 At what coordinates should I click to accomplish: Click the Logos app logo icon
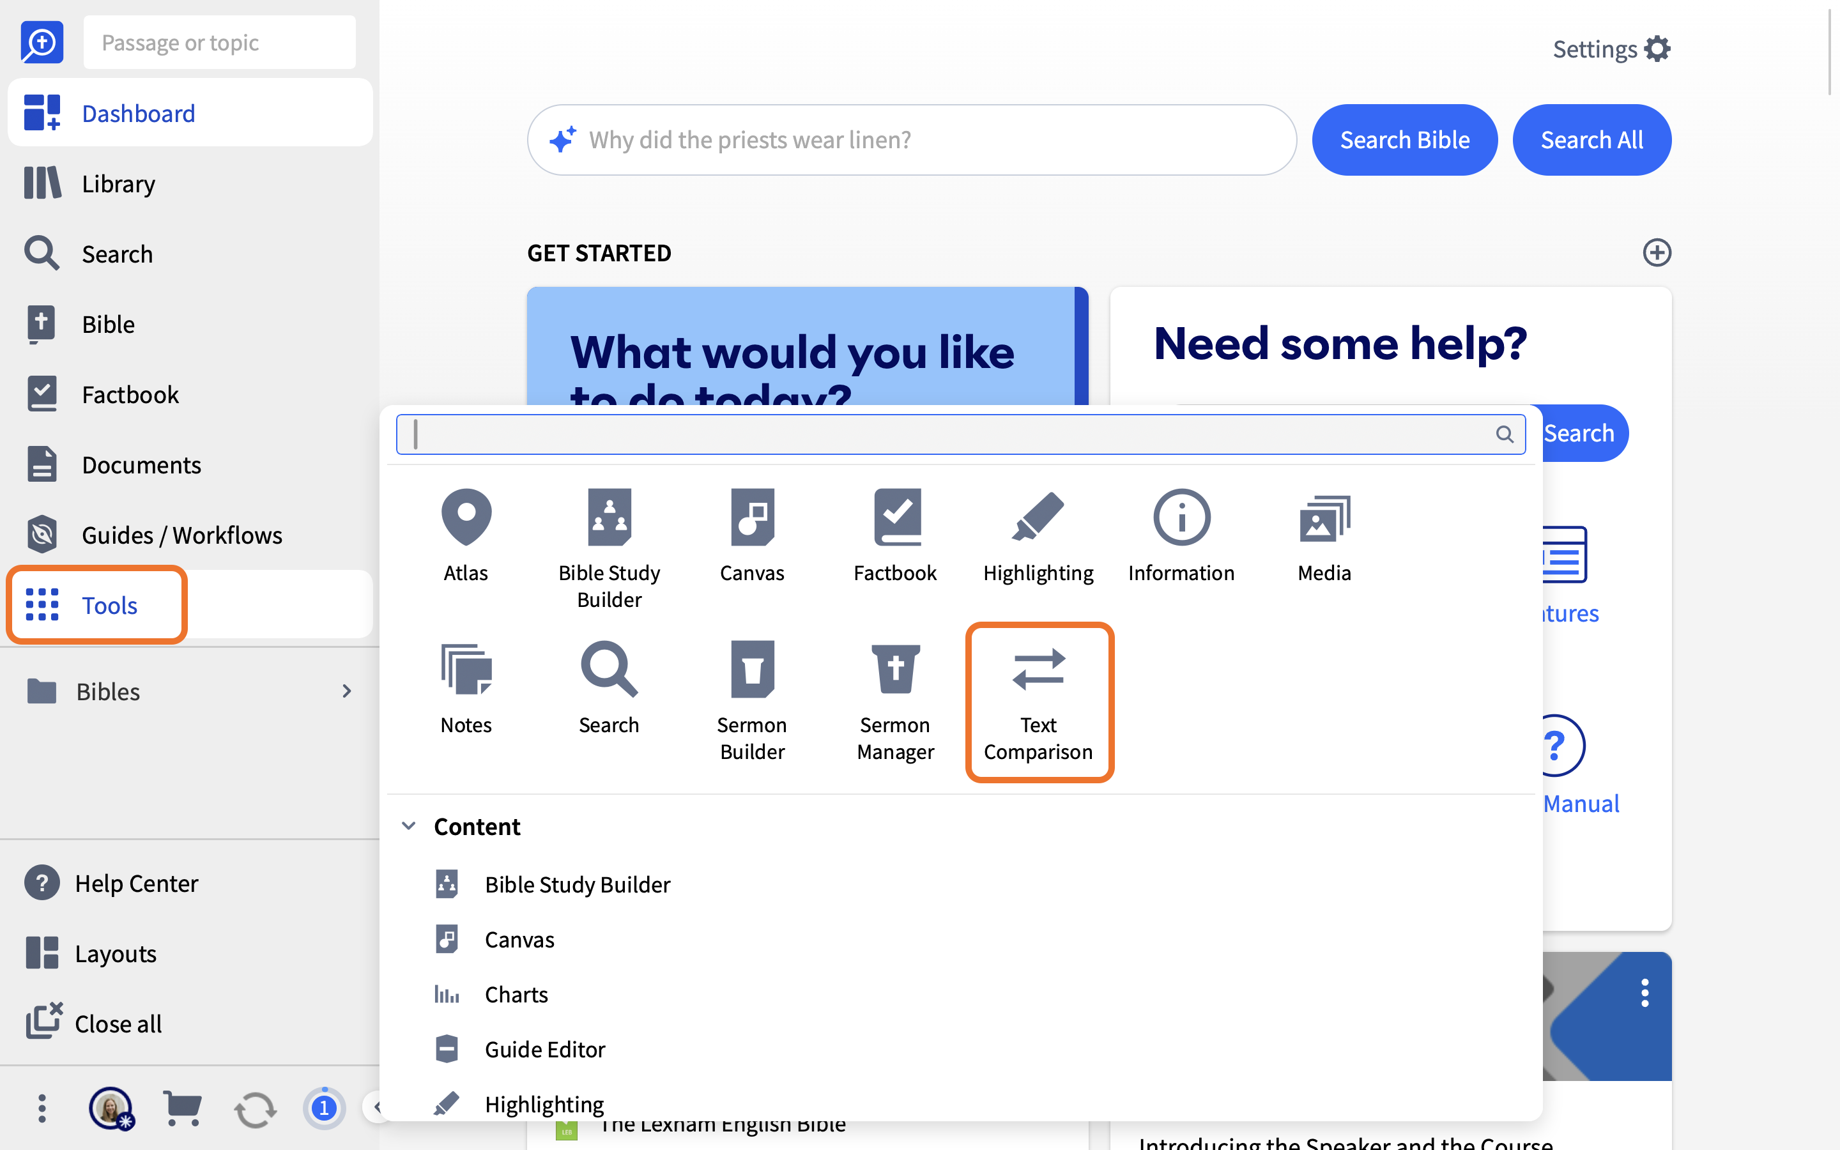point(42,42)
